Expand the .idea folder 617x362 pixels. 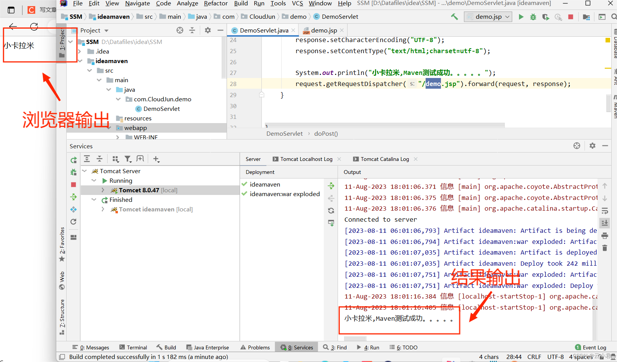click(79, 51)
